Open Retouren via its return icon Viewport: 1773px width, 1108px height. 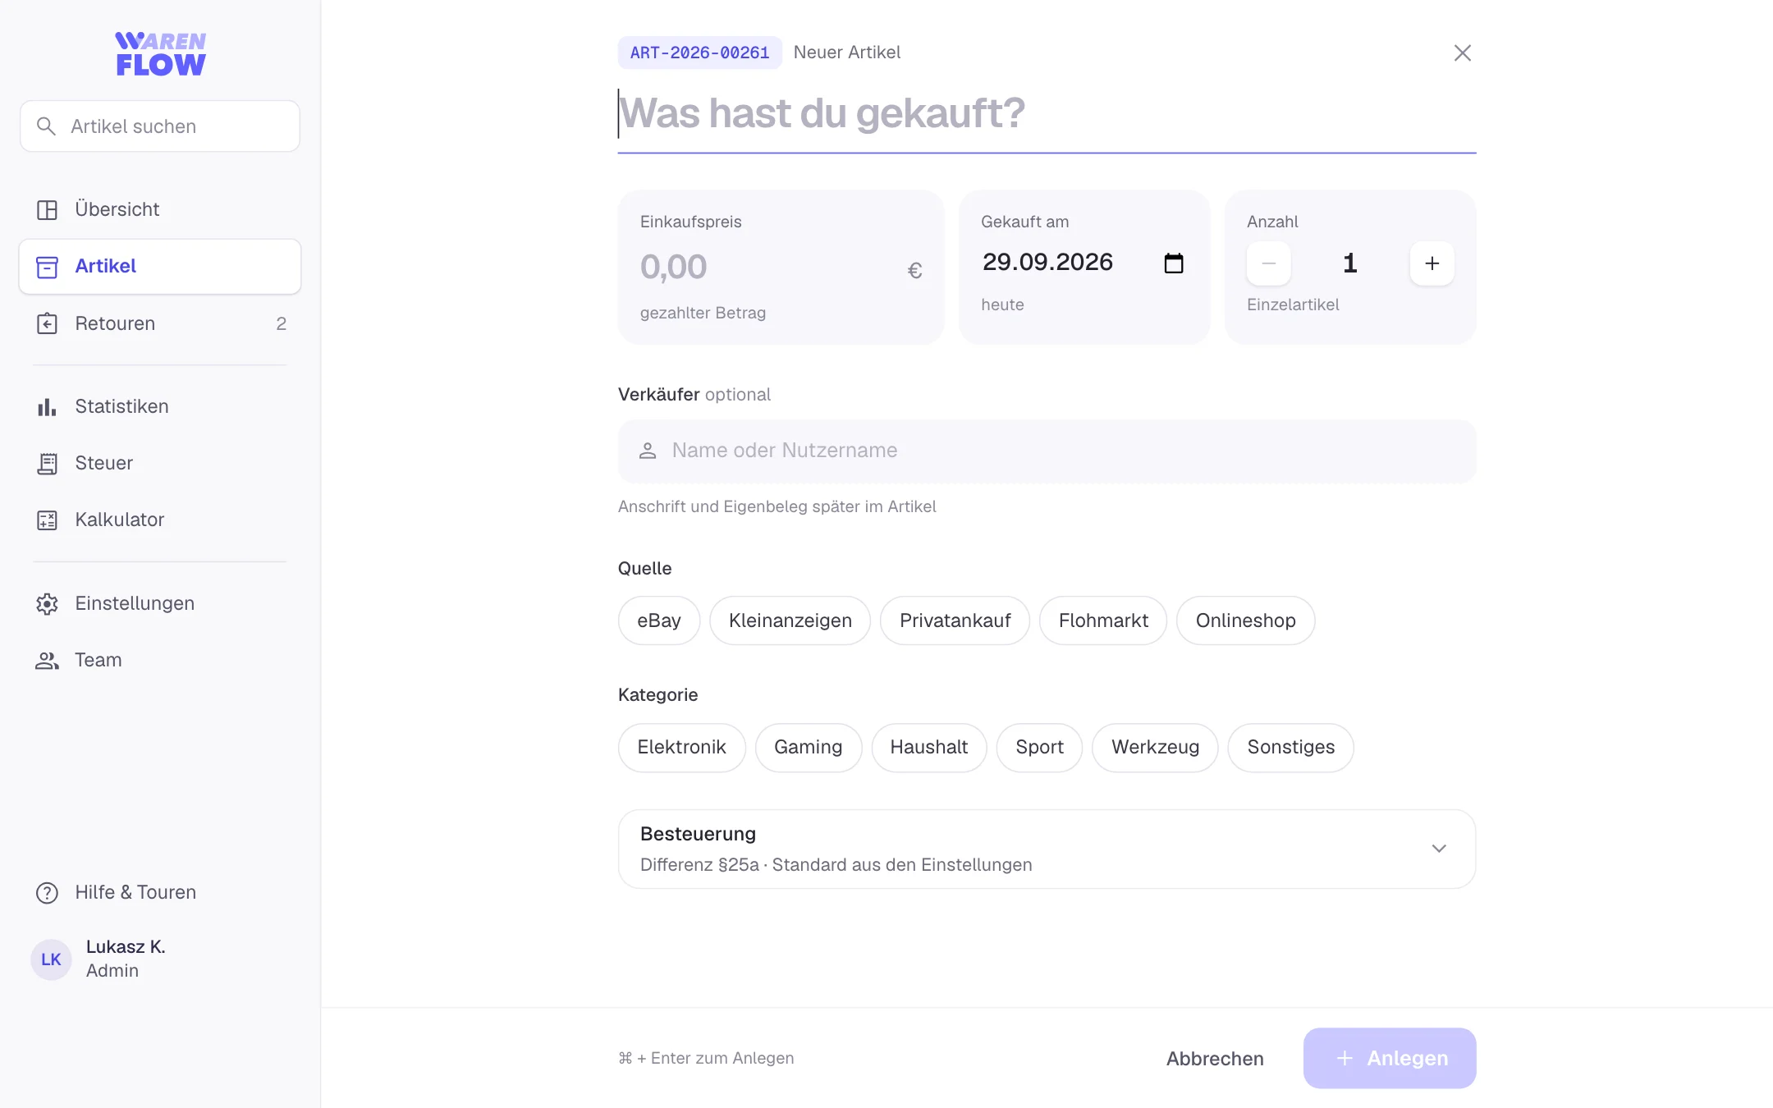point(47,324)
